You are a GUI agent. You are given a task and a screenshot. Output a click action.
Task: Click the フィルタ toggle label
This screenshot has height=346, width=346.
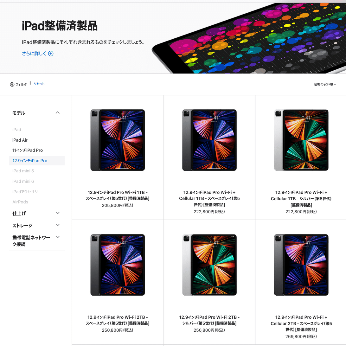coord(21,85)
